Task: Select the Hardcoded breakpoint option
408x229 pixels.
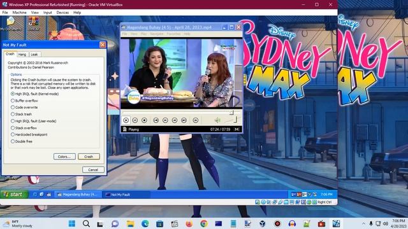Action: [x=29, y=134]
